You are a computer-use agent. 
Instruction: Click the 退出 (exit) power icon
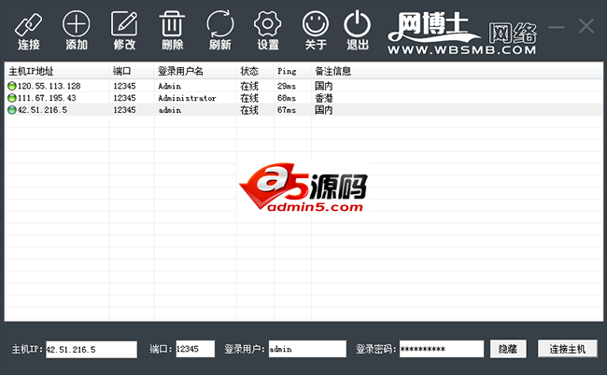click(357, 24)
